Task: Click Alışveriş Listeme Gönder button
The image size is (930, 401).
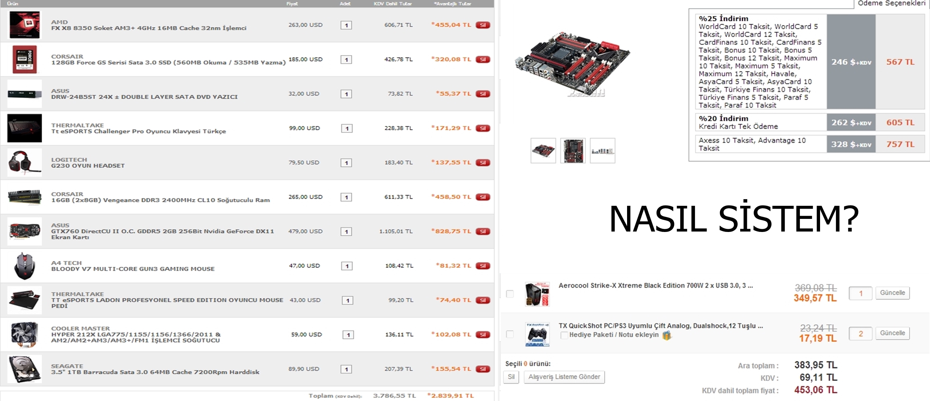Action: tap(564, 377)
